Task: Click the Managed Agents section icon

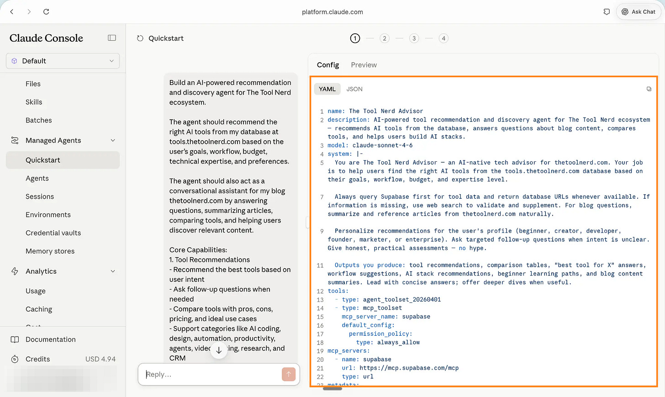Action: click(15, 140)
